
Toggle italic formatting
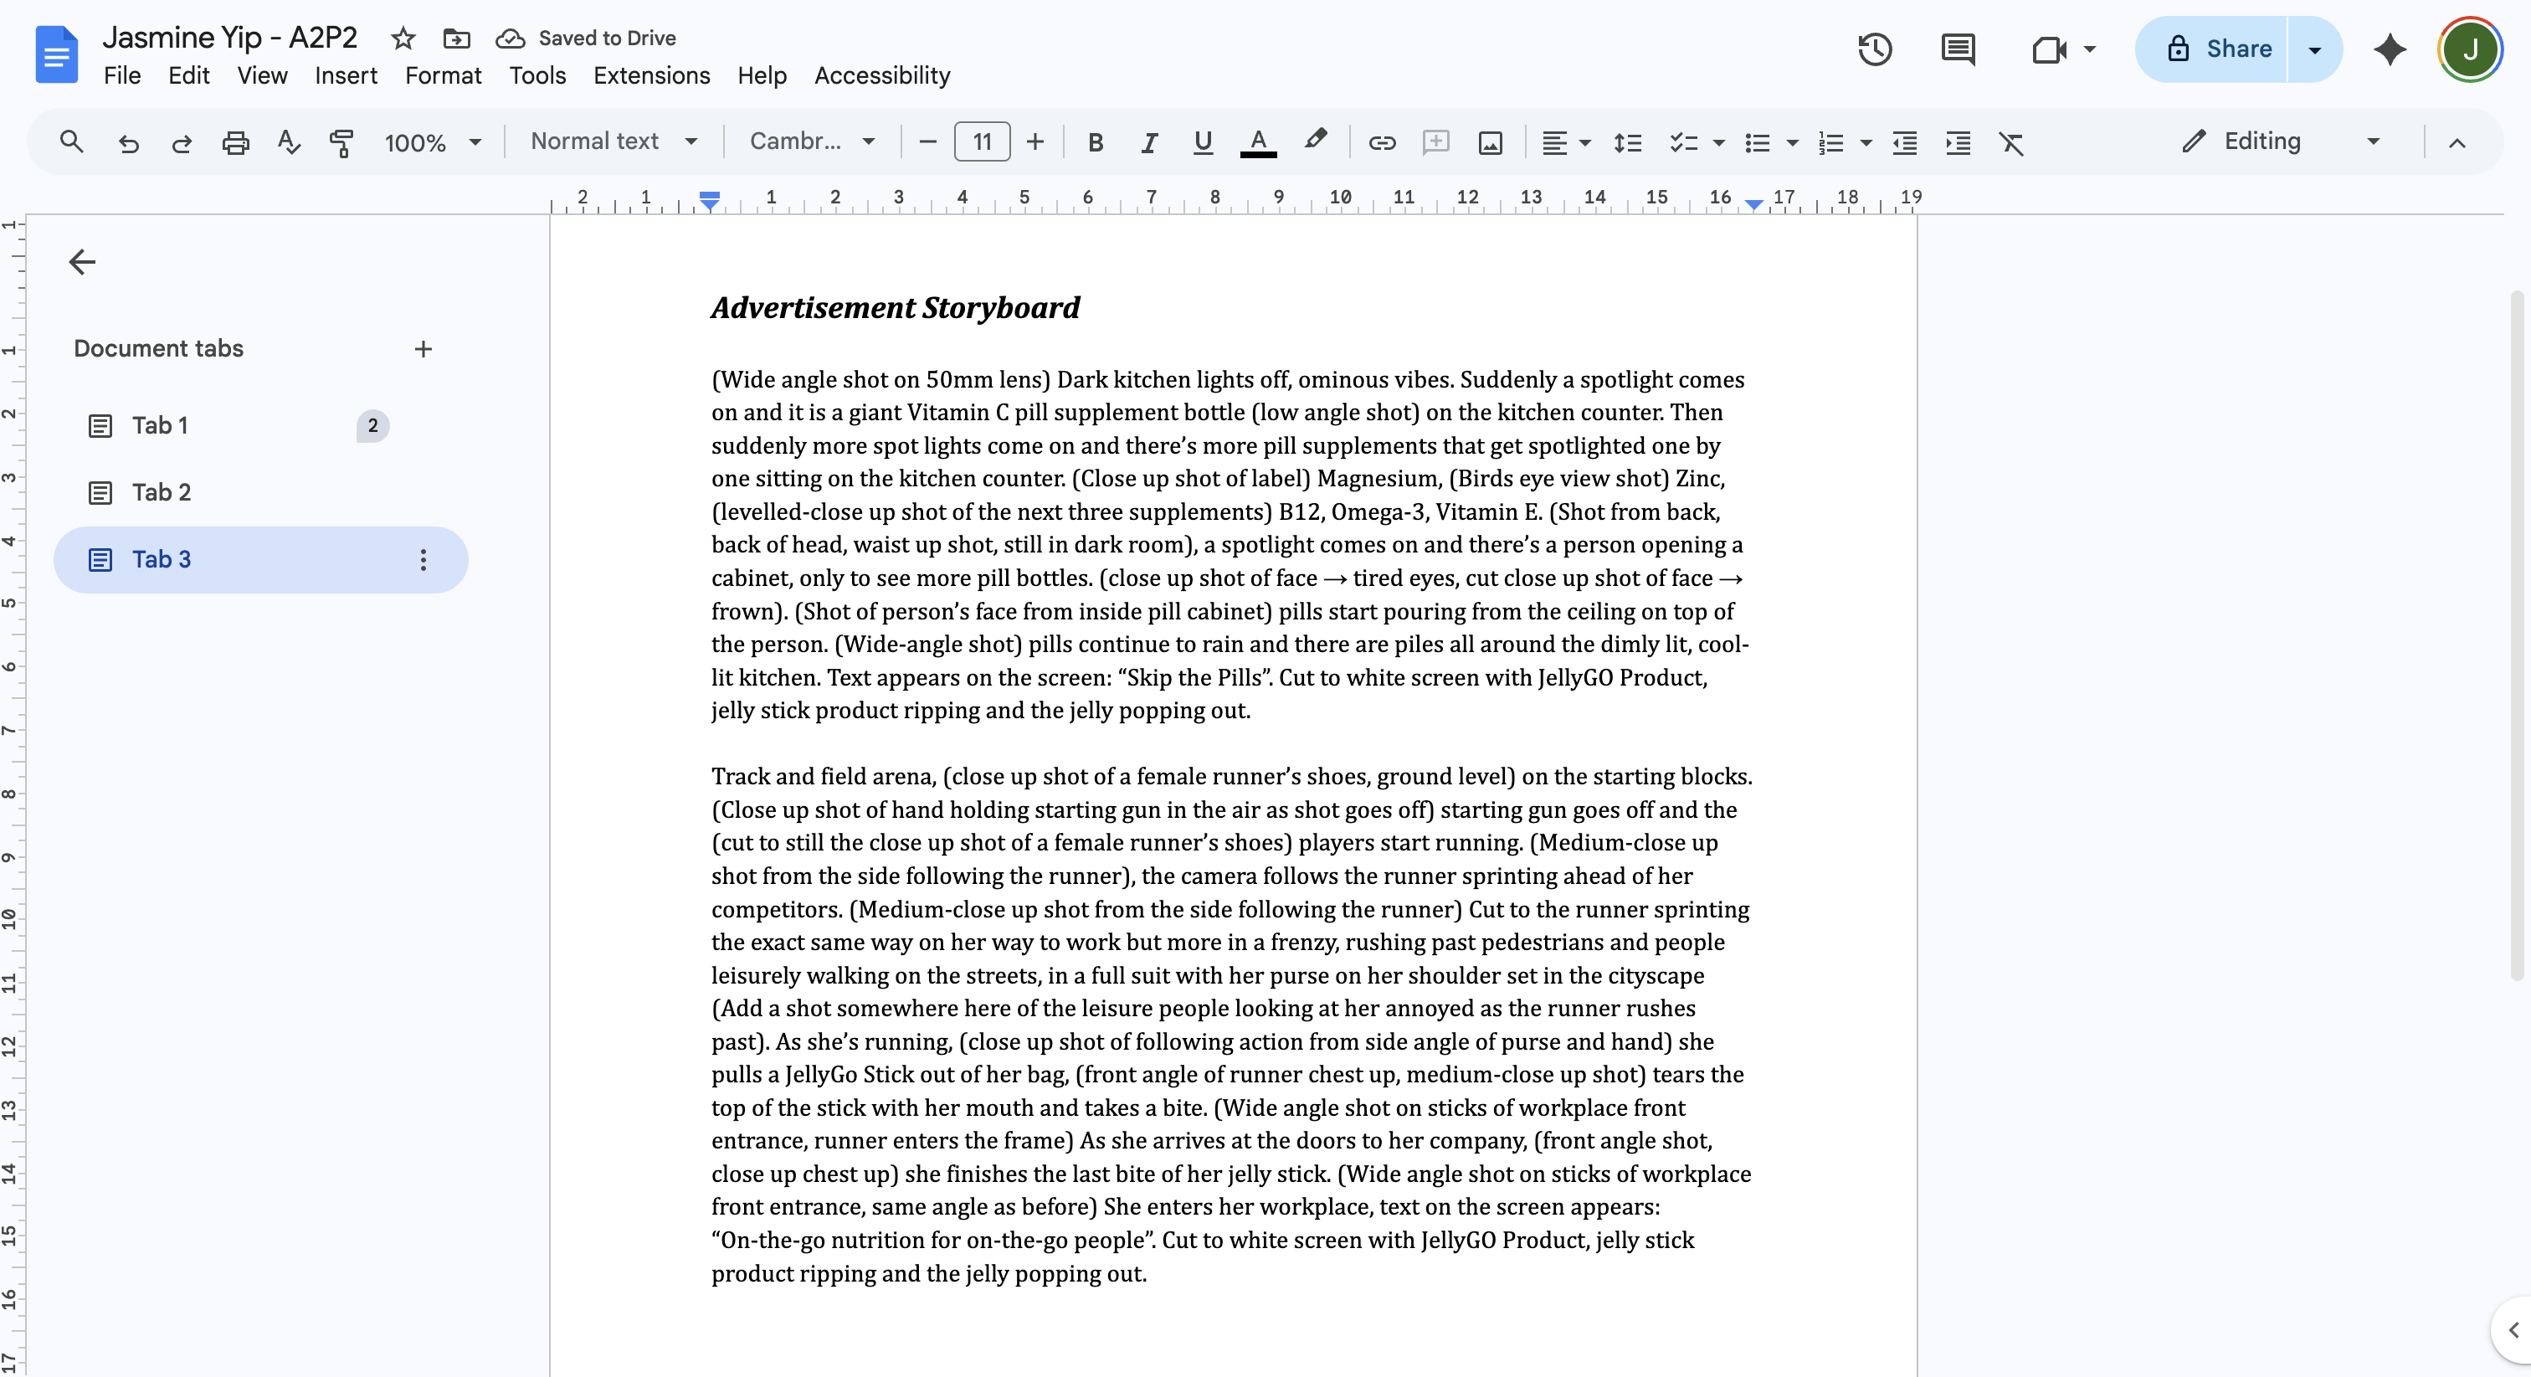[1148, 142]
